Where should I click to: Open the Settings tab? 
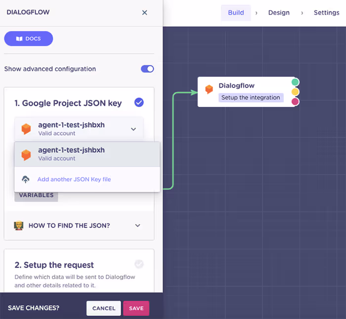click(x=327, y=12)
